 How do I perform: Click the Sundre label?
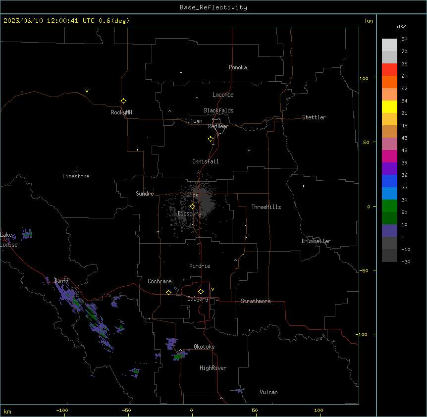[145, 194]
